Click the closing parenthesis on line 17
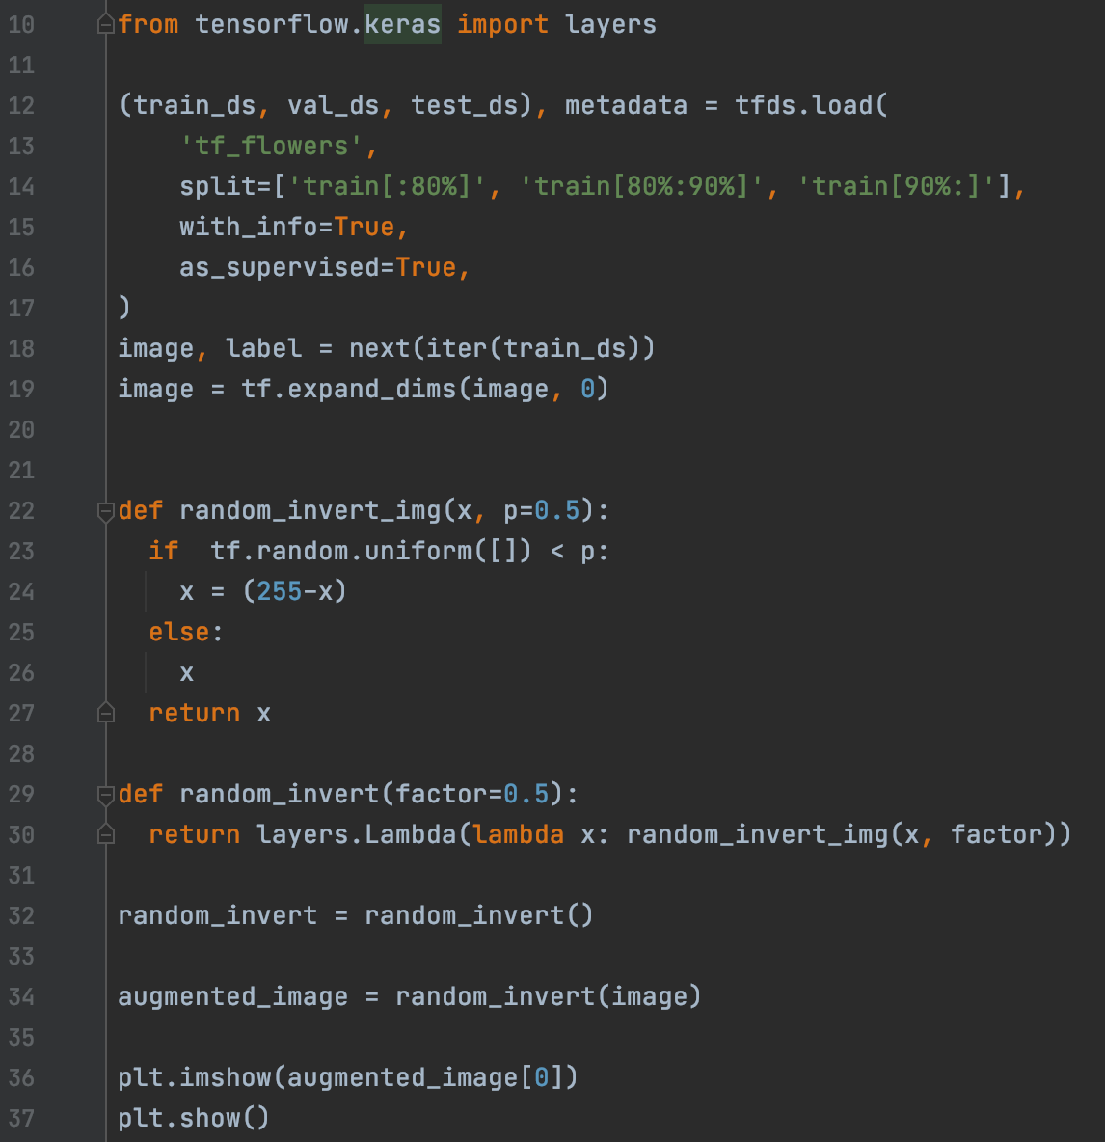The width and height of the screenshot is (1105, 1142). [x=124, y=308]
